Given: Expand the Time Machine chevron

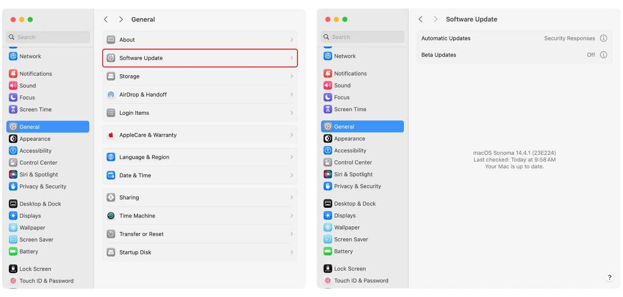Looking at the screenshot, I should (292, 215).
